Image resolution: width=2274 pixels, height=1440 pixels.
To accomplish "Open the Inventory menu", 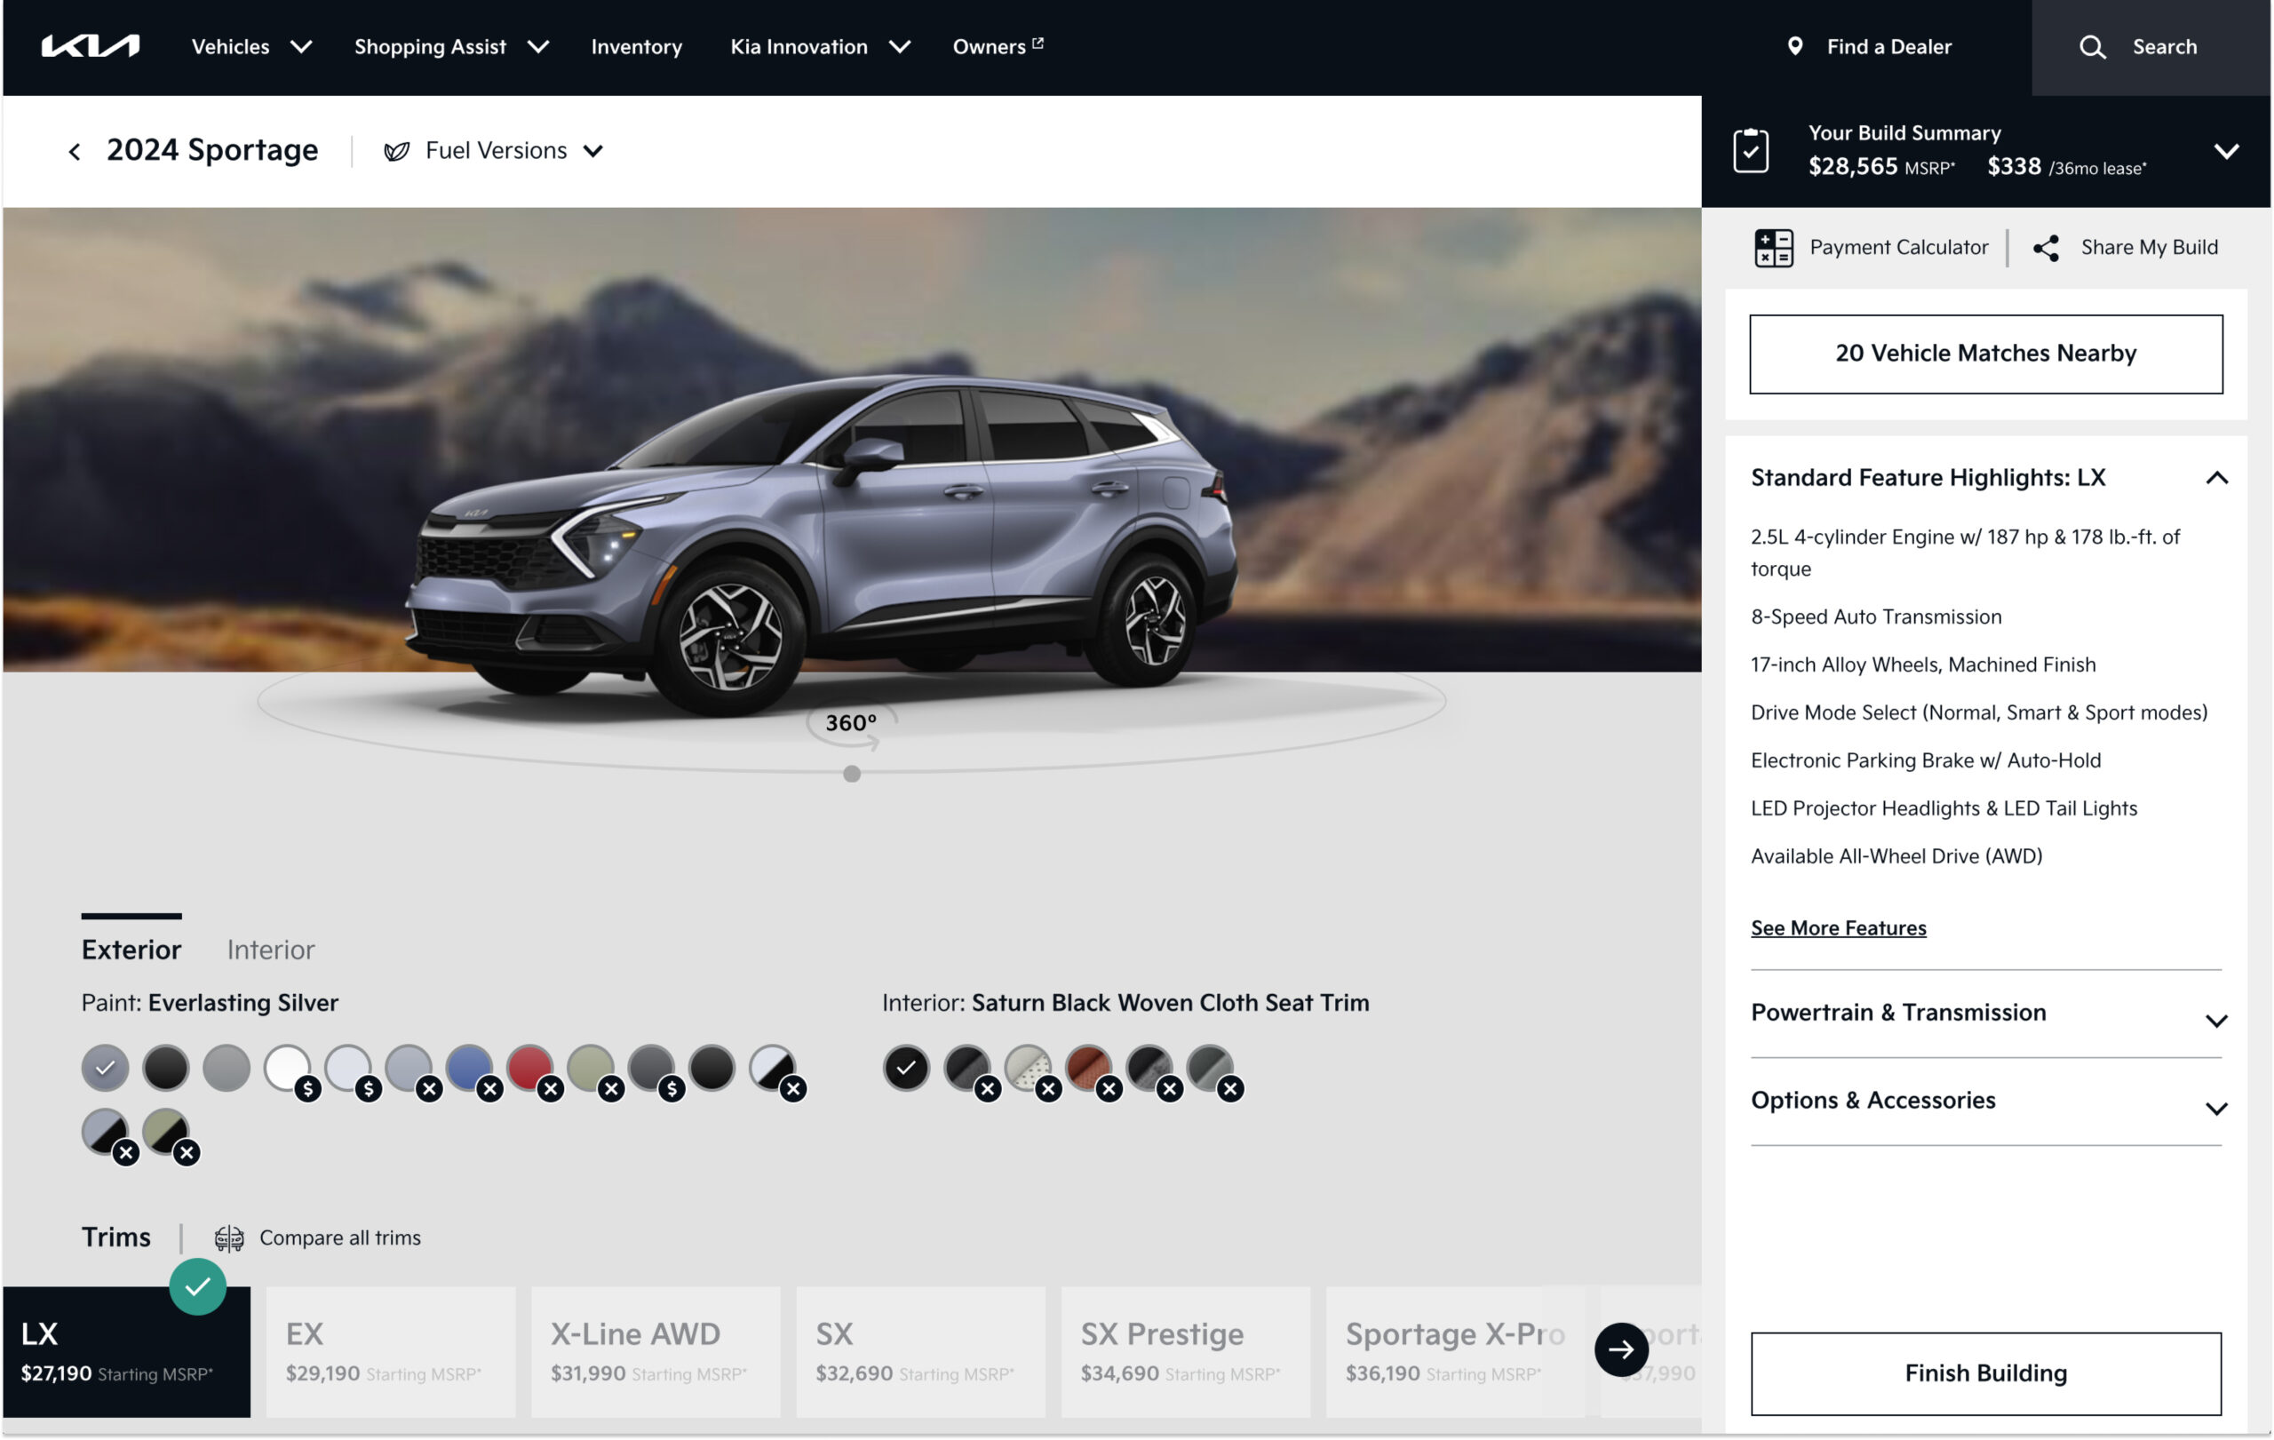I will (637, 46).
